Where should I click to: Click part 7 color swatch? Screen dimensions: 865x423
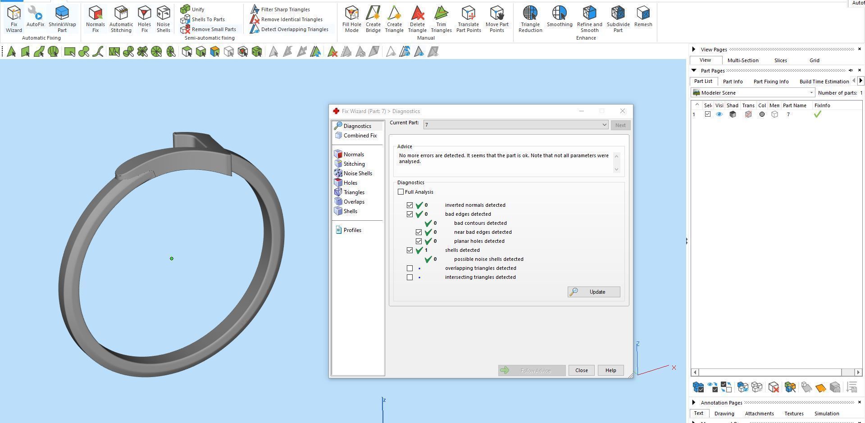click(x=762, y=114)
